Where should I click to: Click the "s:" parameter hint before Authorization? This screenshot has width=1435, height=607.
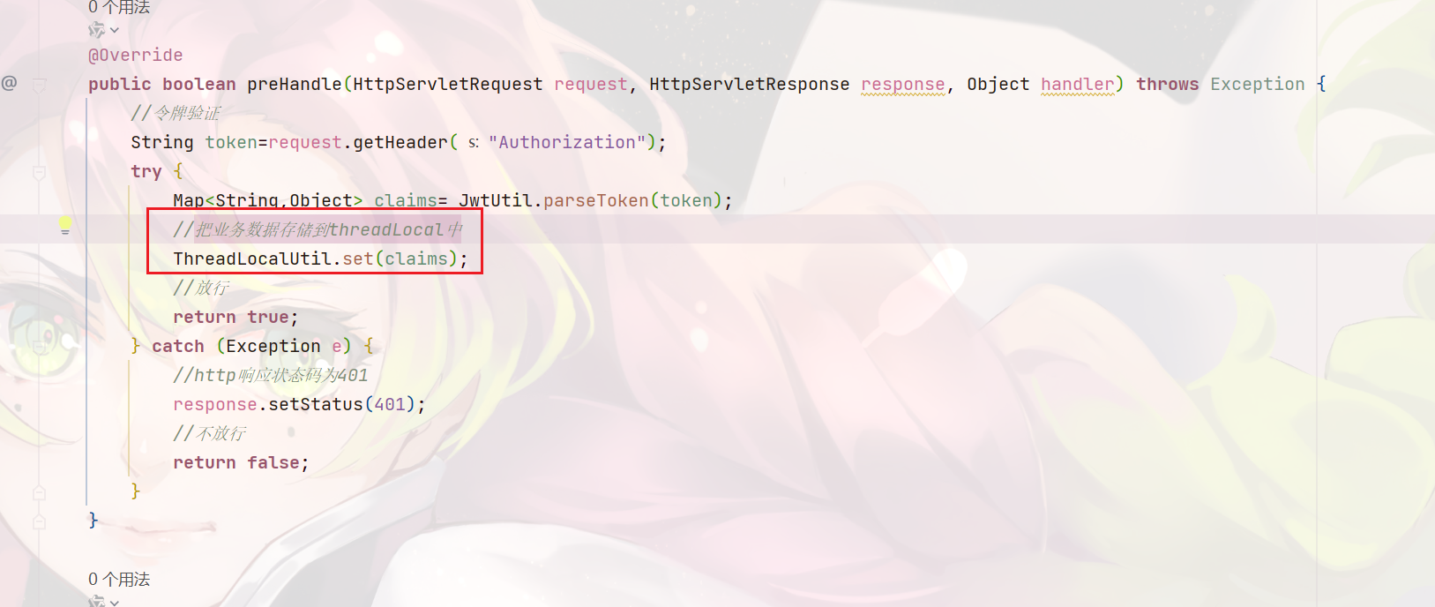point(474,142)
